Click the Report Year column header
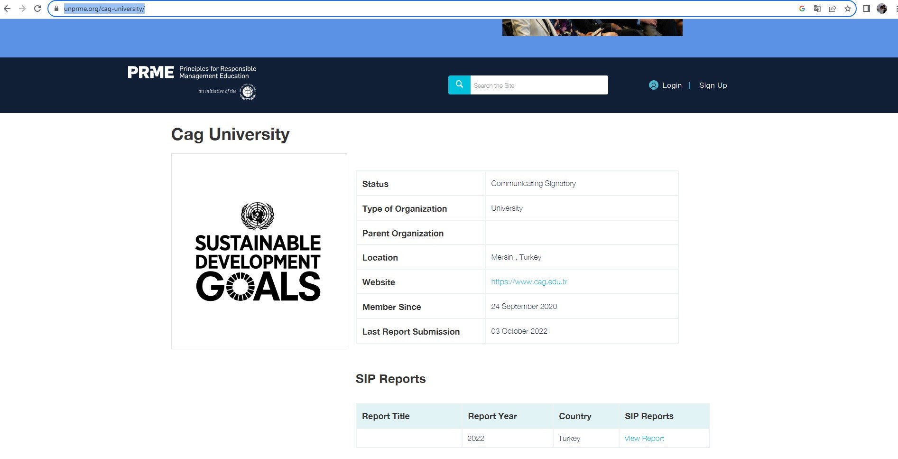The width and height of the screenshot is (898, 459). pyautogui.click(x=492, y=416)
